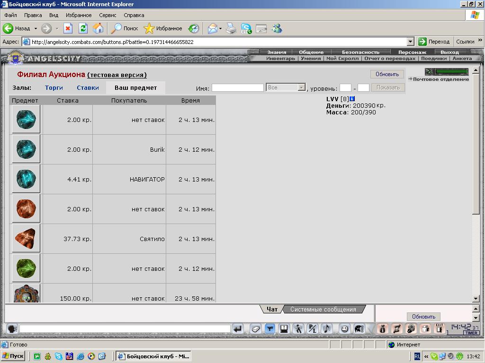Viewport: 485px width, 363px height.
Task: Click the orange triangular rune bid by Святило
Action: (26, 238)
